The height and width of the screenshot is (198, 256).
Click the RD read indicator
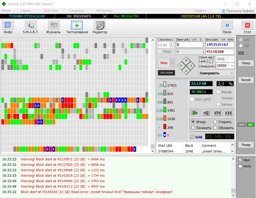tap(250, 124)
